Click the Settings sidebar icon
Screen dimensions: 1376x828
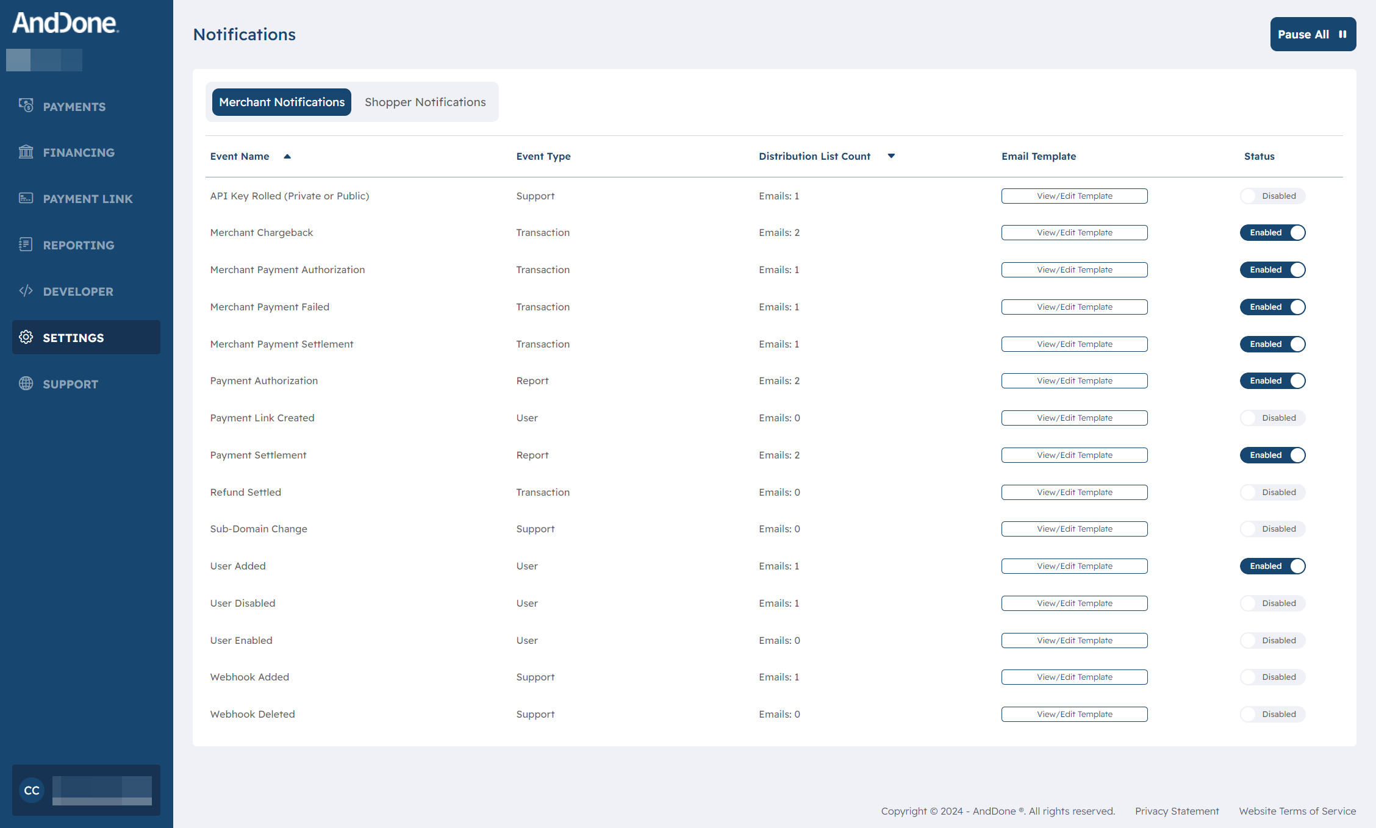(27, 337)
